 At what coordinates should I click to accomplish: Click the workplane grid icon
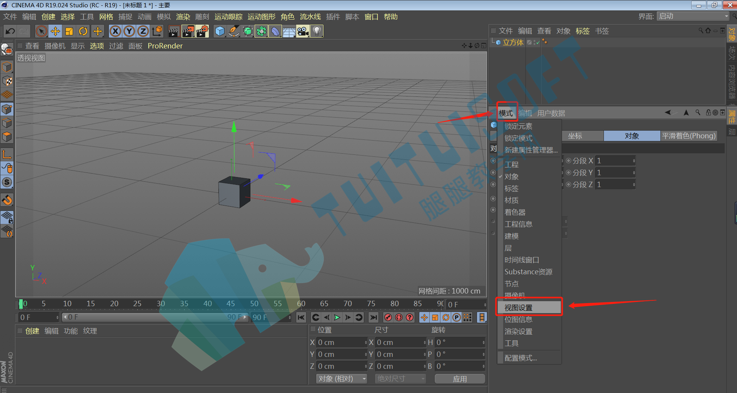(x=7, y=95)
